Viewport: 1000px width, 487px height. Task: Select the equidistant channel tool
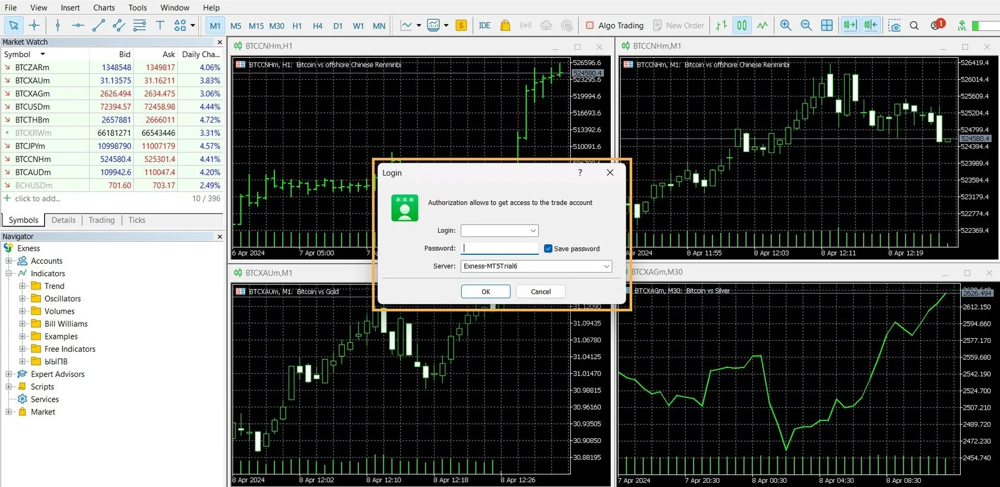pyautogui.click(x=119, y=25)
